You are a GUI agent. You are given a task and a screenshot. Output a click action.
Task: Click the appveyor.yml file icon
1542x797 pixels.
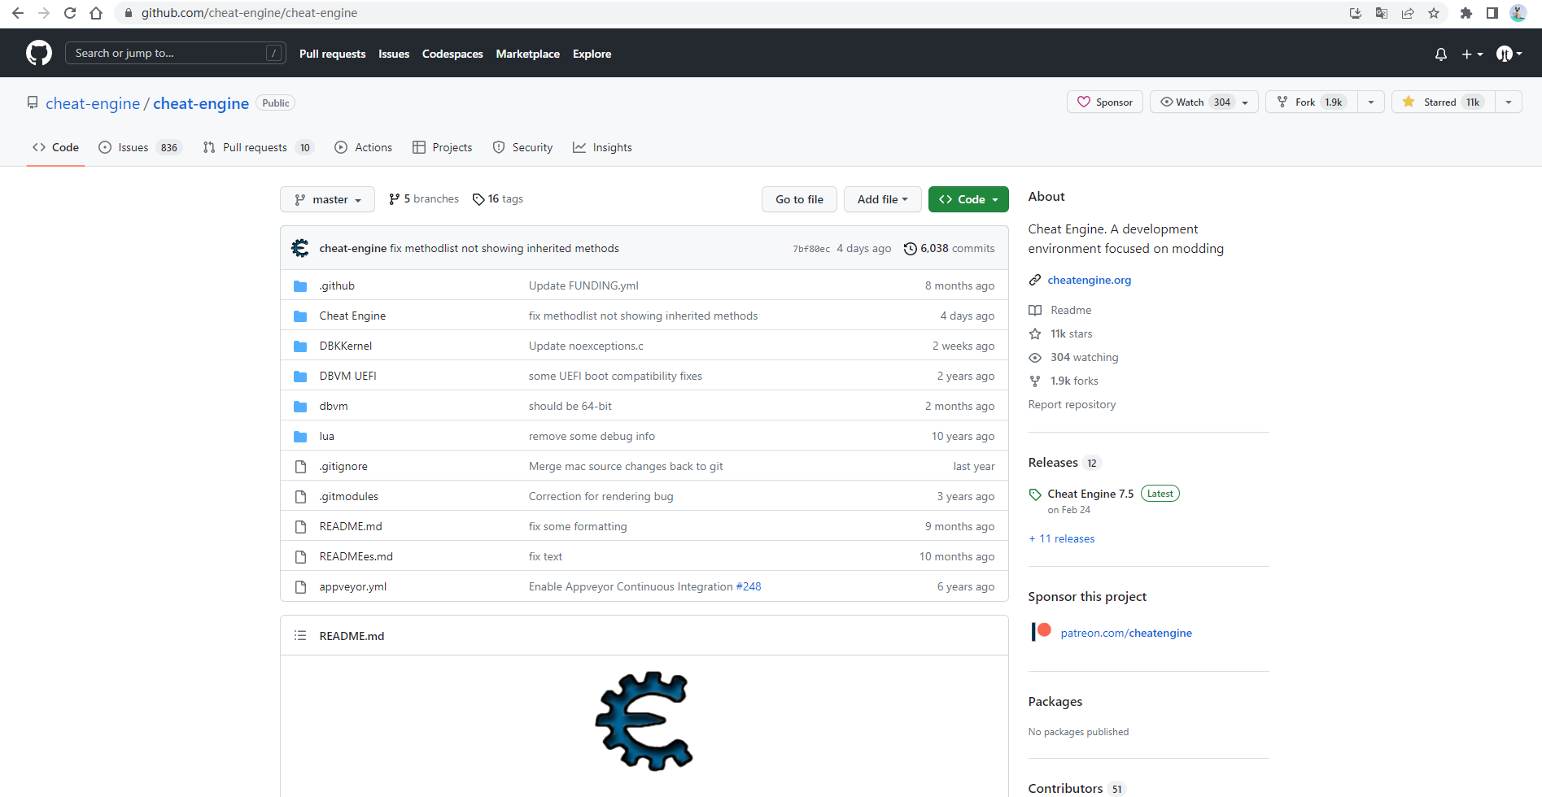point(300,587)
